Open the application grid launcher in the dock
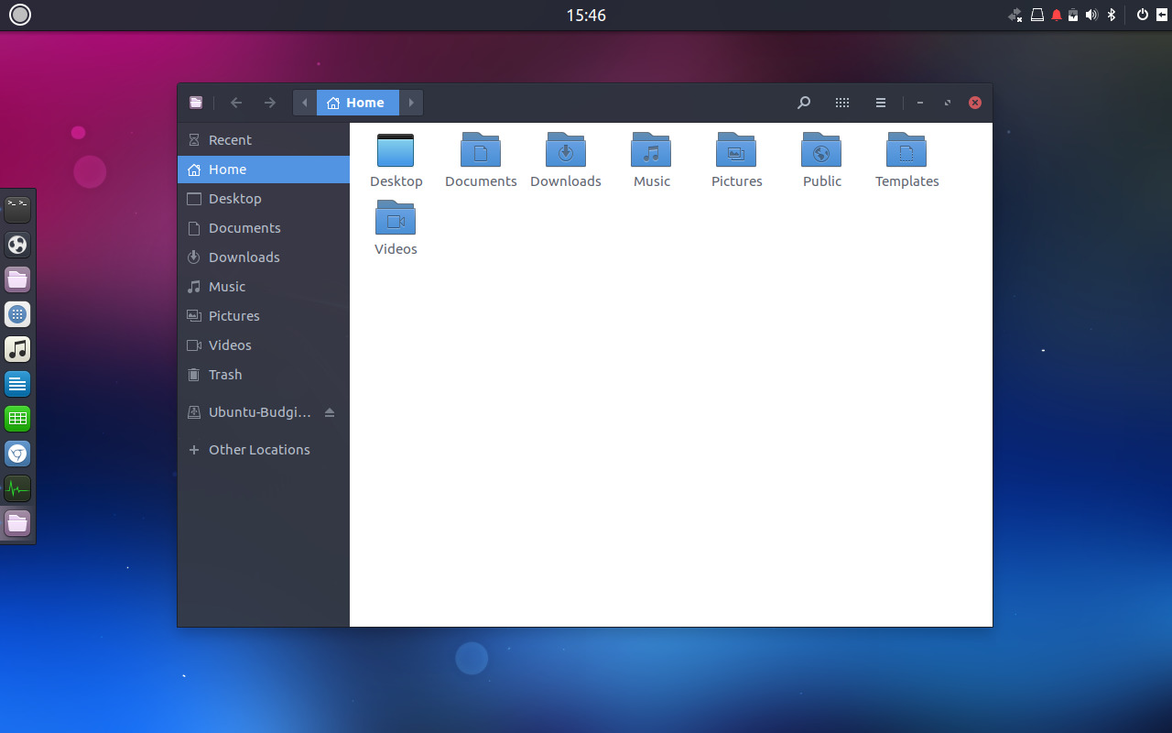 click(17, 314)
